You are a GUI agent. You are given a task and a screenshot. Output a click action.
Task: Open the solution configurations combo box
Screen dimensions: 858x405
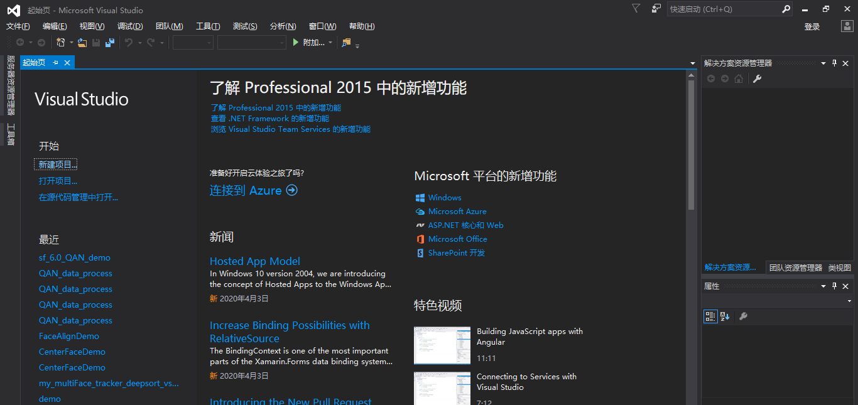pos(193,42)
